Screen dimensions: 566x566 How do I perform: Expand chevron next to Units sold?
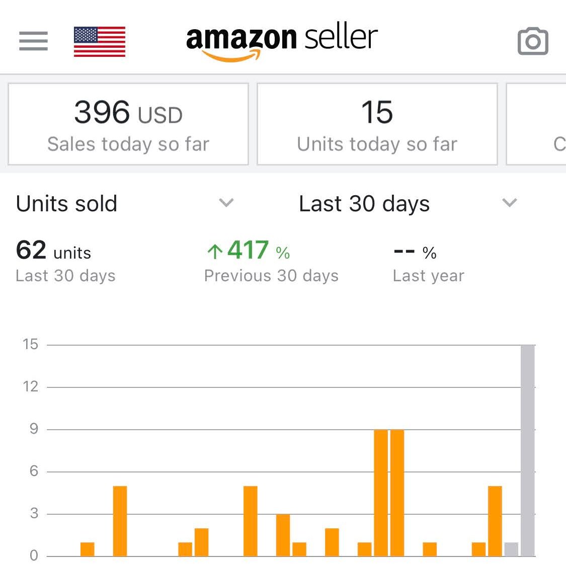(x=226, y=203)
